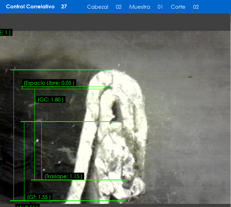231x207 pixels.
Task: Select the Corte label in header
Action: (178, 7)
